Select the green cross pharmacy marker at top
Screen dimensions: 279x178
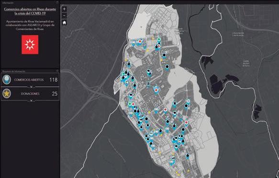[159, 39]
